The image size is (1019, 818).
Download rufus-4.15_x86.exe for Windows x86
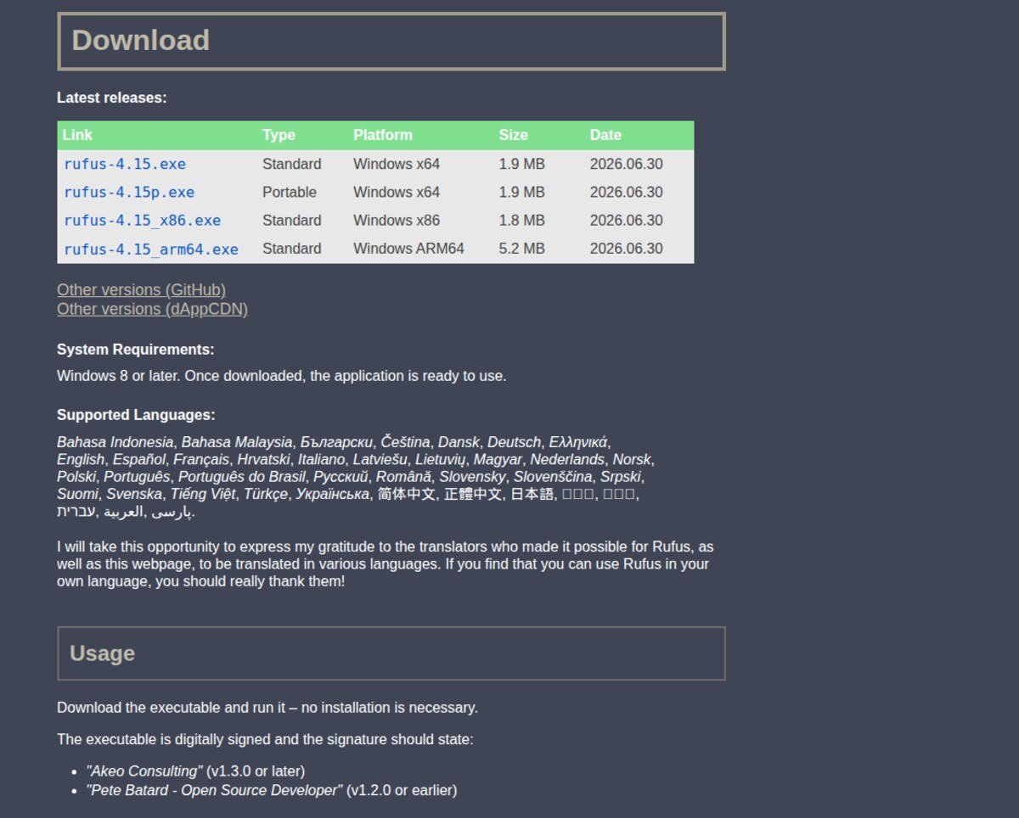coord(143,221)
